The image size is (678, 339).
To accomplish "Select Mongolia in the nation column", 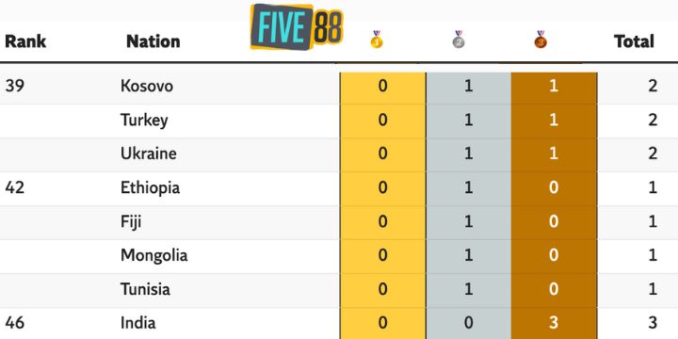I will coord(153,255).
